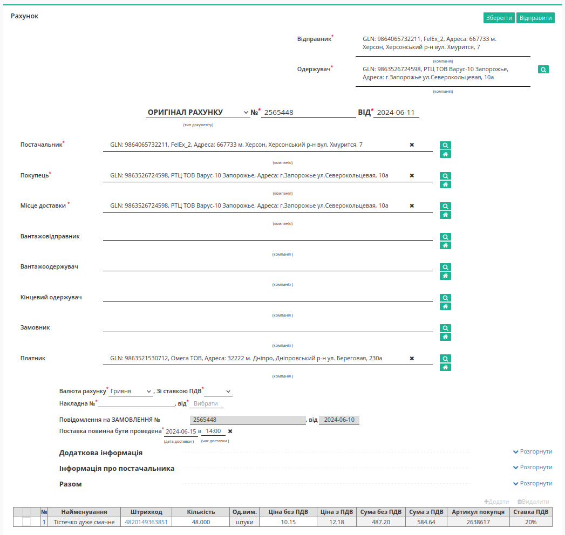
Task: Open search icon for Місце доставки
Action: click(445, 206)
